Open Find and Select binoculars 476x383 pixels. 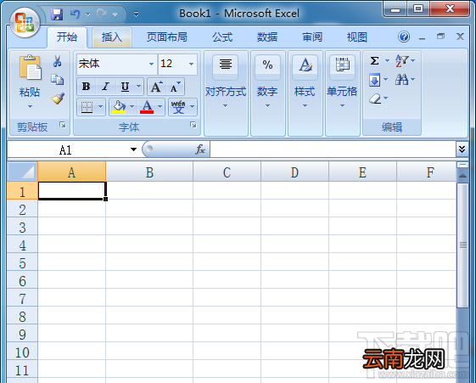click(x=401, y=80)
